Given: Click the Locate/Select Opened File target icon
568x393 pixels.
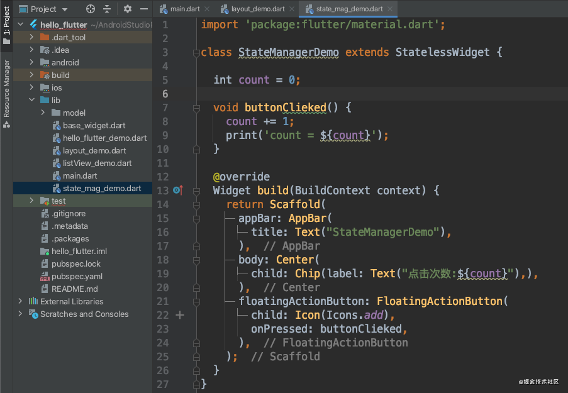Looking at the screenshot, I should point(91,9).
